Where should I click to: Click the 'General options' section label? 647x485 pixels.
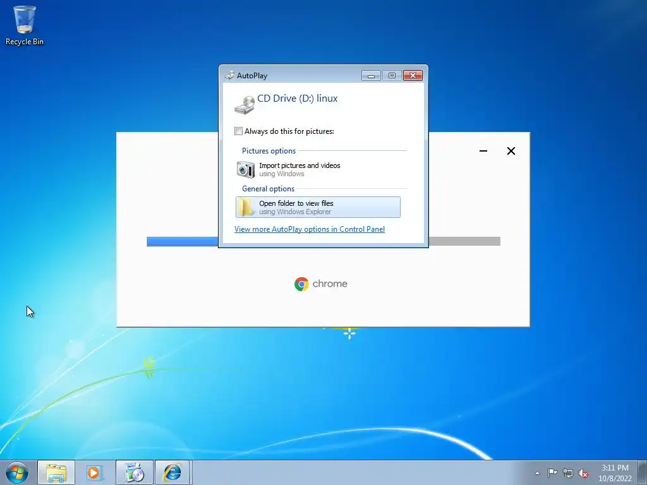click(268, 189)
